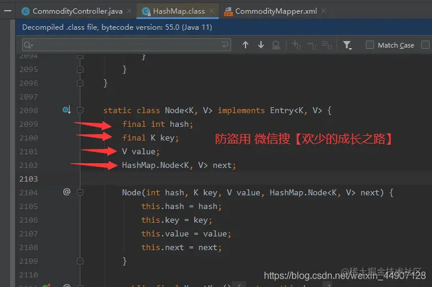Image resolution: width=432 pixels, height=287 pixels.
Task: Click 'HashMap.Node<K, V> next;' field line
Action: tap(179, 166)
